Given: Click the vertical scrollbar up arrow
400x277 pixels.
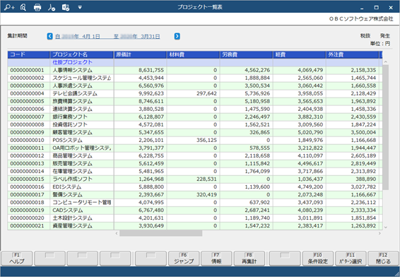Looking at the screenshot, I should click(385, 61).
